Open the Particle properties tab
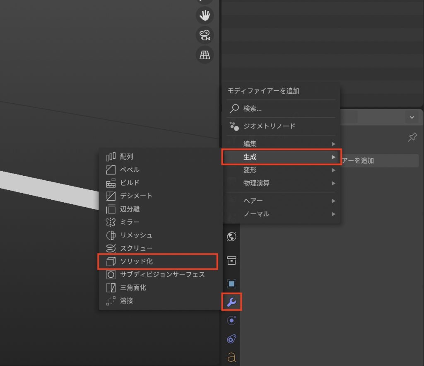 tap(231, 320)
